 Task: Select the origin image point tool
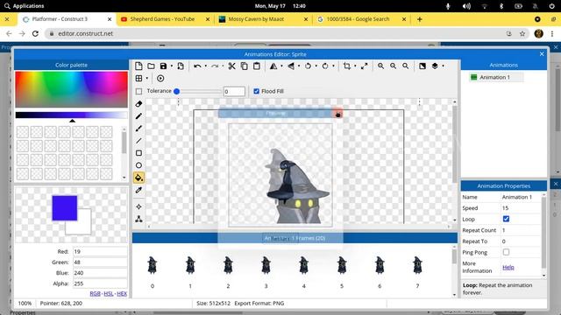click(x=138, y=206)
